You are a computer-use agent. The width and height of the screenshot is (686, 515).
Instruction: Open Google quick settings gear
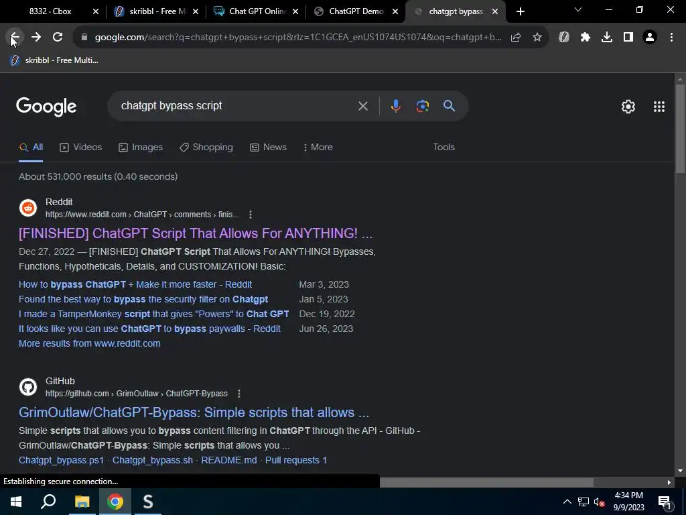(x=628, y=107)
